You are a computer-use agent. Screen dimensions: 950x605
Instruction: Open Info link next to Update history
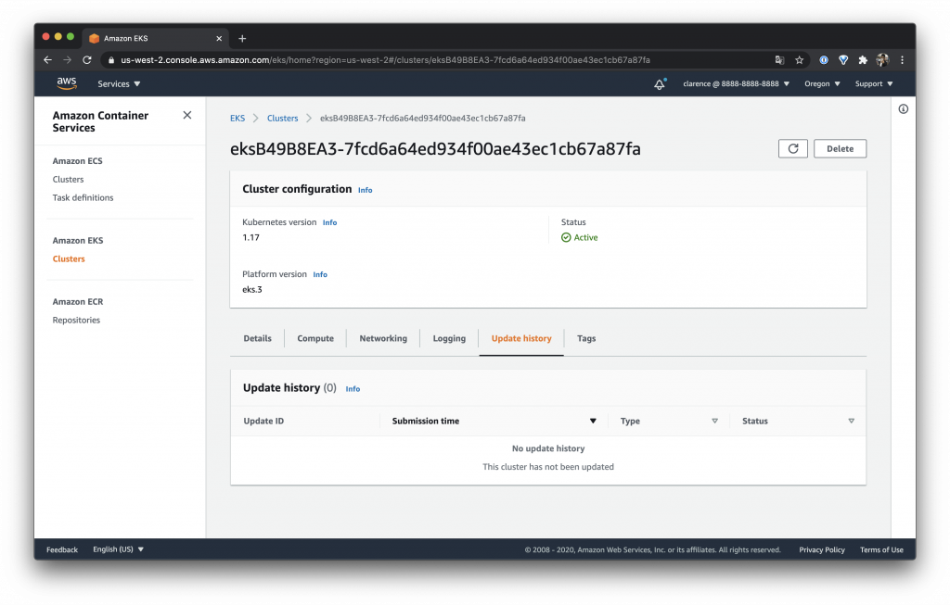pyautogui.click(x=353, y=389)
